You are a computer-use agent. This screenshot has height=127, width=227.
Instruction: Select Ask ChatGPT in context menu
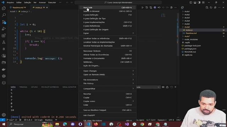[x=107, y=115]
